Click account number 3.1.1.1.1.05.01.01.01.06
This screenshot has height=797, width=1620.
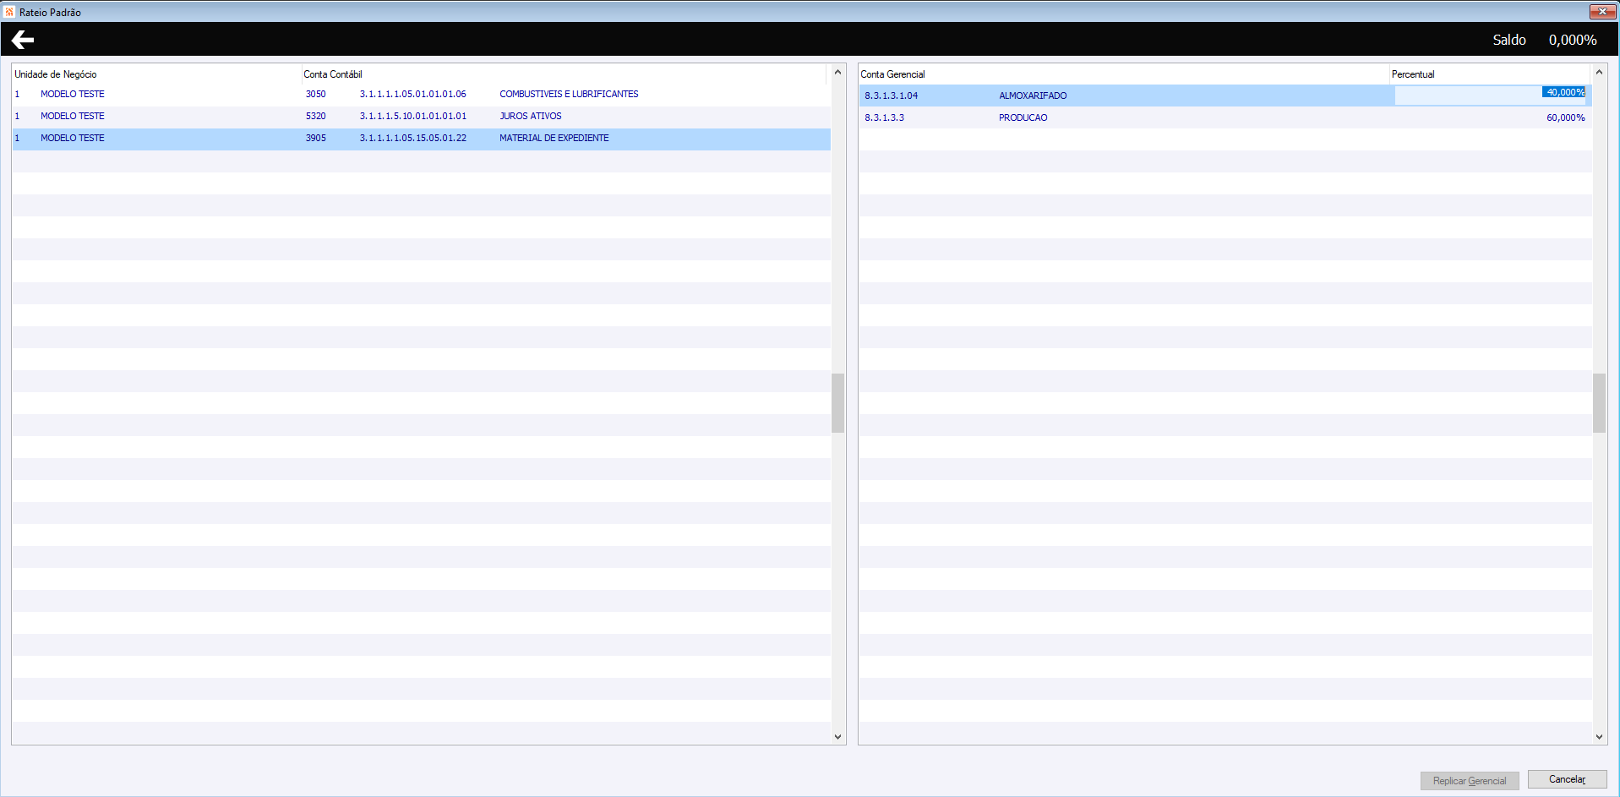412,95
